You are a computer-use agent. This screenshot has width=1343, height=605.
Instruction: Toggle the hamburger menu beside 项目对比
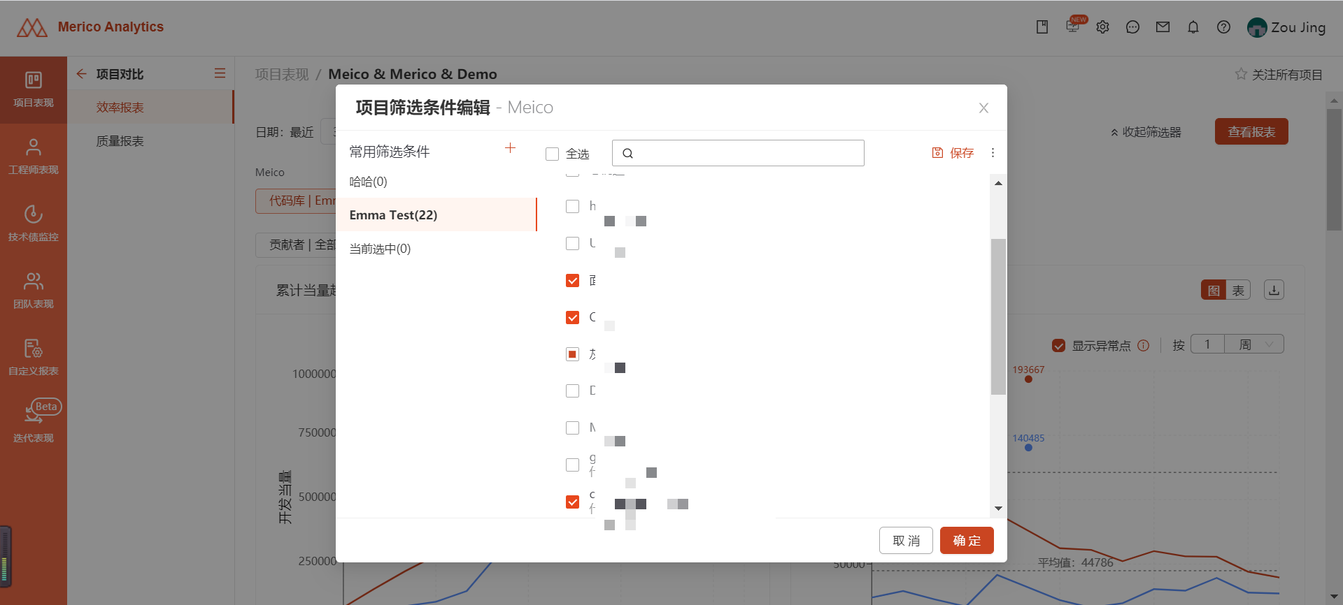[220, 73]
